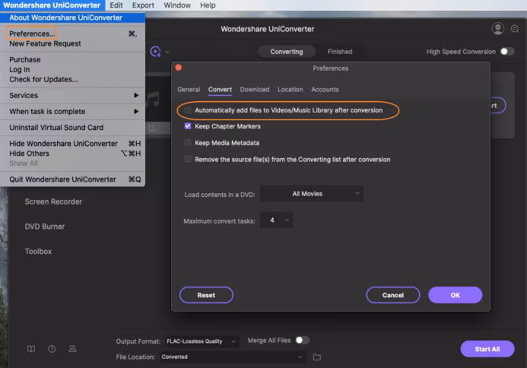
Task: Choose Hide Wondershare UniConverter
Action: 73,143
